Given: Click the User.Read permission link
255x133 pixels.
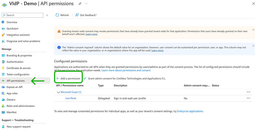Looking at the screenshot, I should pos(71,98).
